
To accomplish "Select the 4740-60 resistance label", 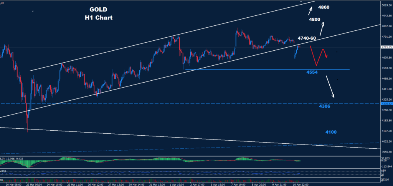I will [x=307, y=38].
